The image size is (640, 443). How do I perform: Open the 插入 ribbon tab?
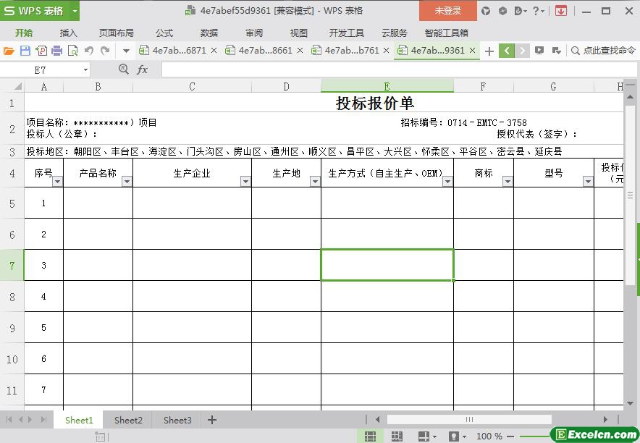point(68,33)
